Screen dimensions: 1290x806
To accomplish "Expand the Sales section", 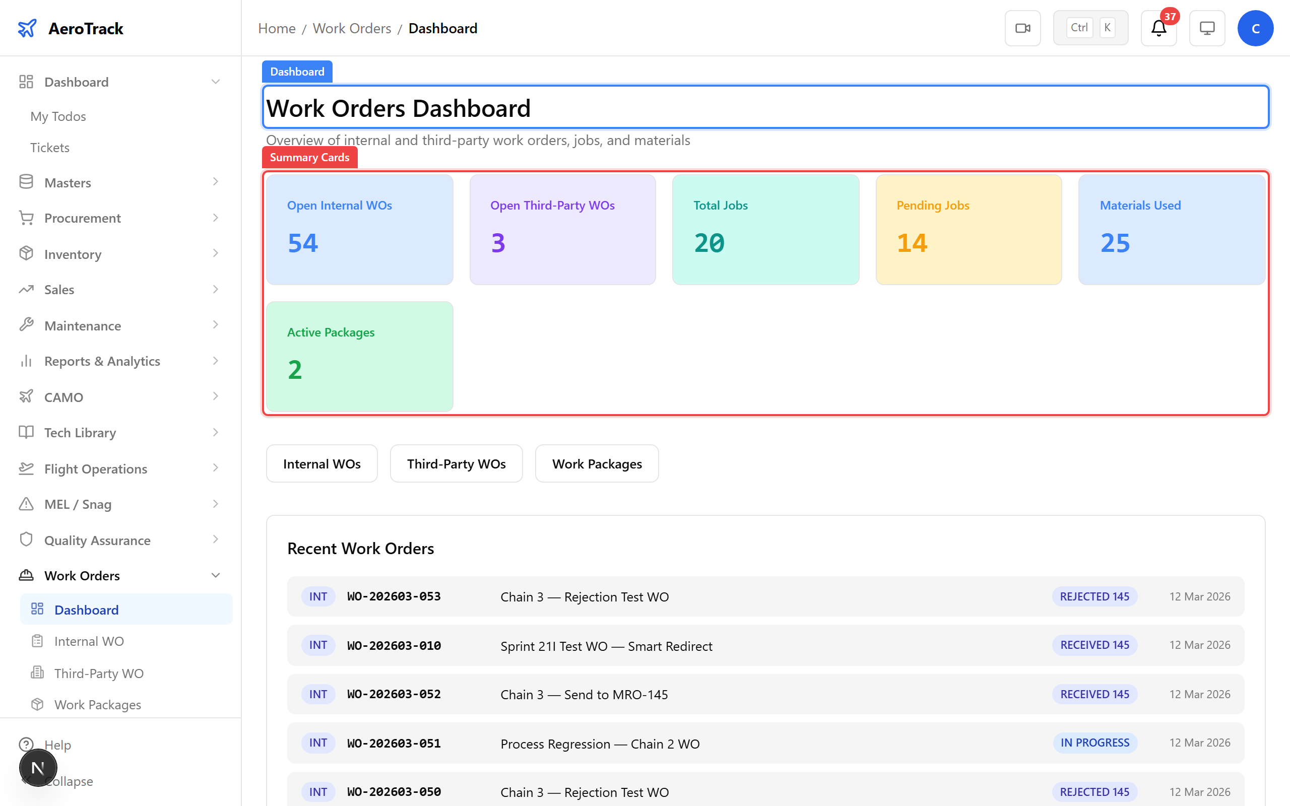I will tap(215, 289).
